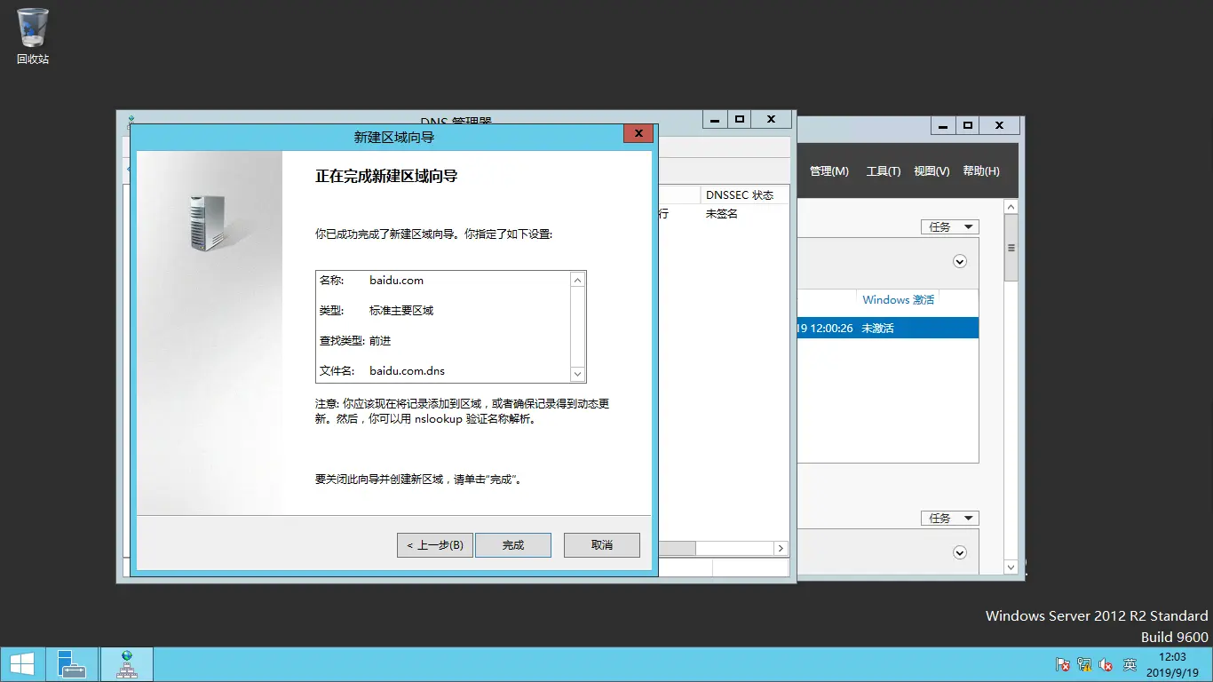Viewport: 1213px width, 682px height.
Task: Open the Action Center flag tray icon
Action: (x=1063, y=664)
